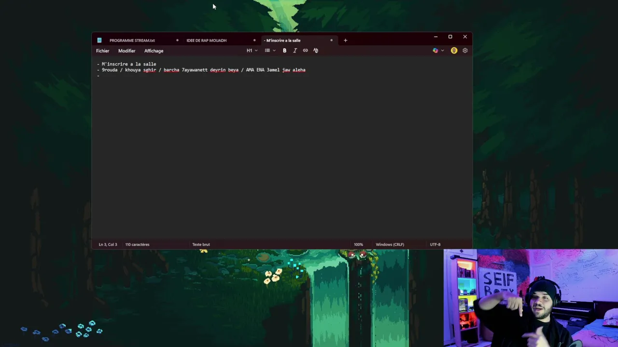This screenshot has width=618, height=347.
Task: Add a new tab with the plus button
Action: pyautogui.click(x=345, y=40)
